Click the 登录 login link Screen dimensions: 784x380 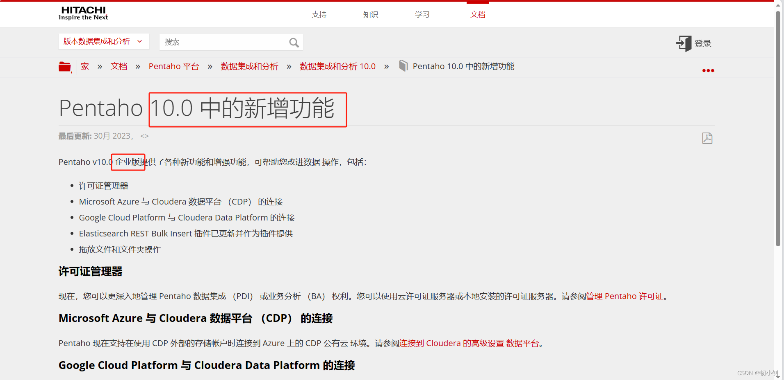(x=703, y=44)
